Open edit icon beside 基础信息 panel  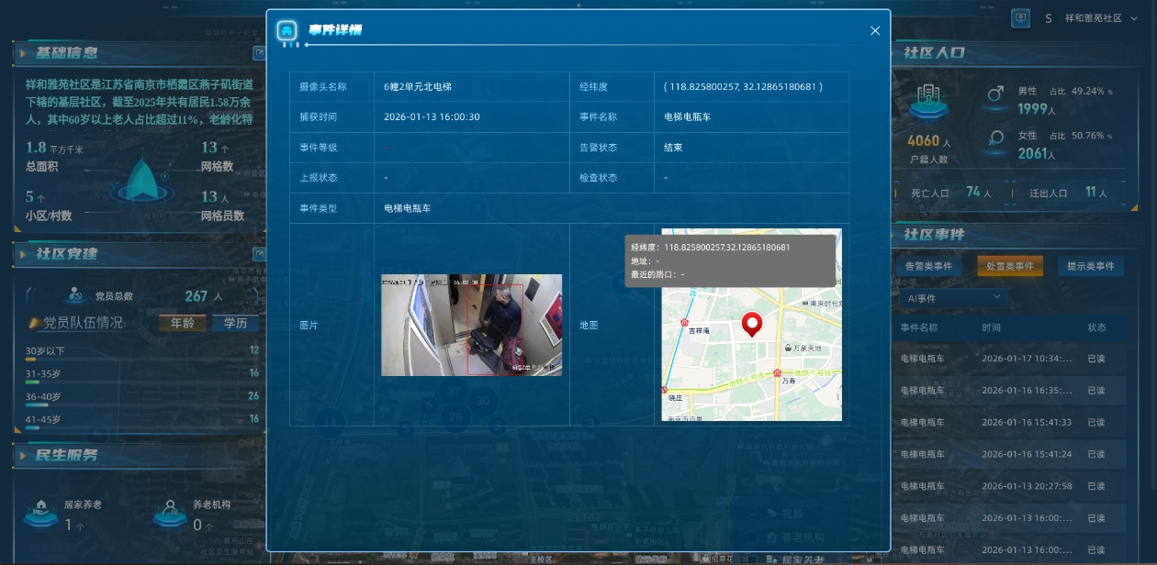[x=259, y=53]
